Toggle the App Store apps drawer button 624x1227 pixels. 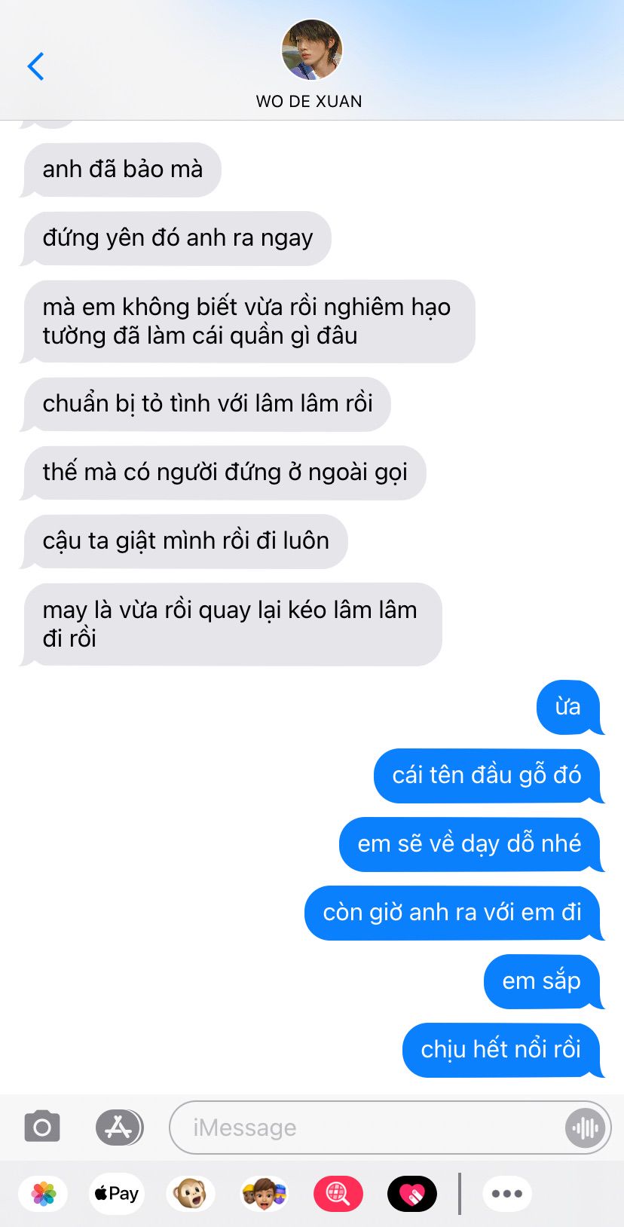pos(119,1128)
